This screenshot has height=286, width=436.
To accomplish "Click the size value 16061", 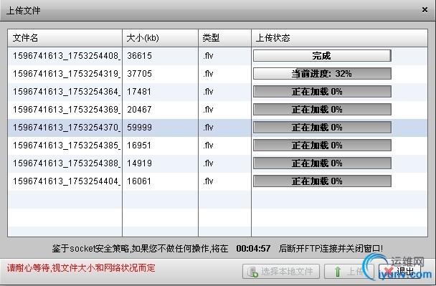I will pos(139,181).
